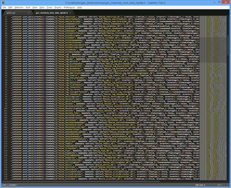Expand the View menu
The image size is (231, 188).
pos(35,7)
